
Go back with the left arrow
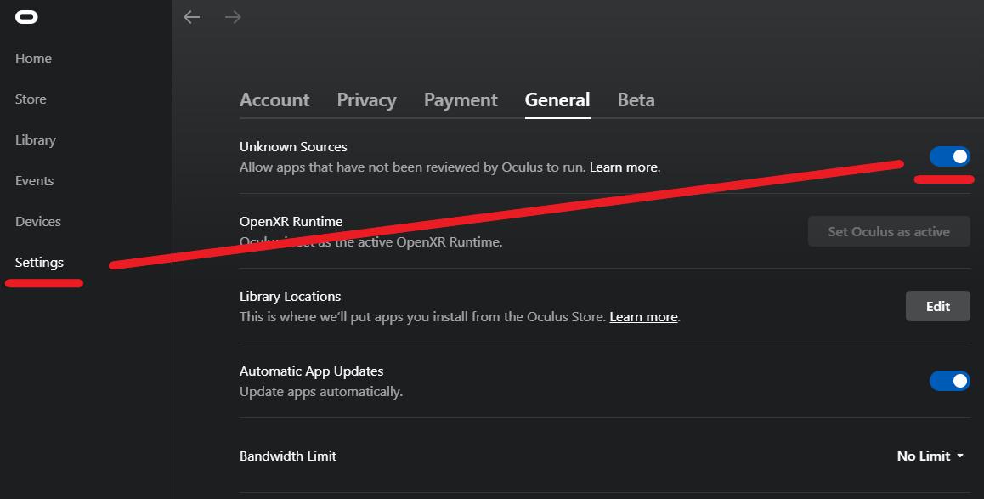(x=192, y=17)
